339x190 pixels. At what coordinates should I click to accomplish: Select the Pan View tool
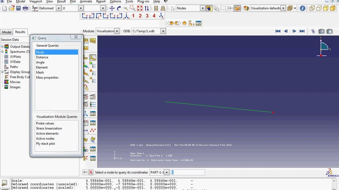coord(112,8)
